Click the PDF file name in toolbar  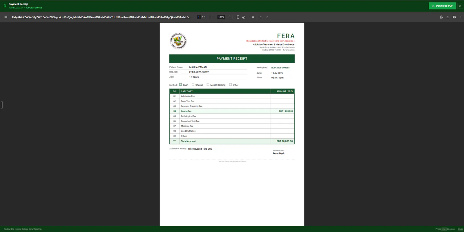click(x=101, y=17)
